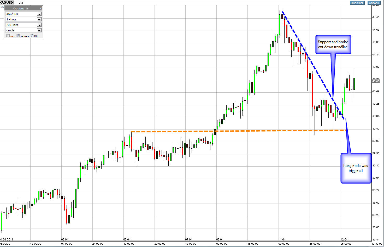Viewport: 384px width, 247px height.
Task: Close the Options panel with the X
Action: click(40, 8)
